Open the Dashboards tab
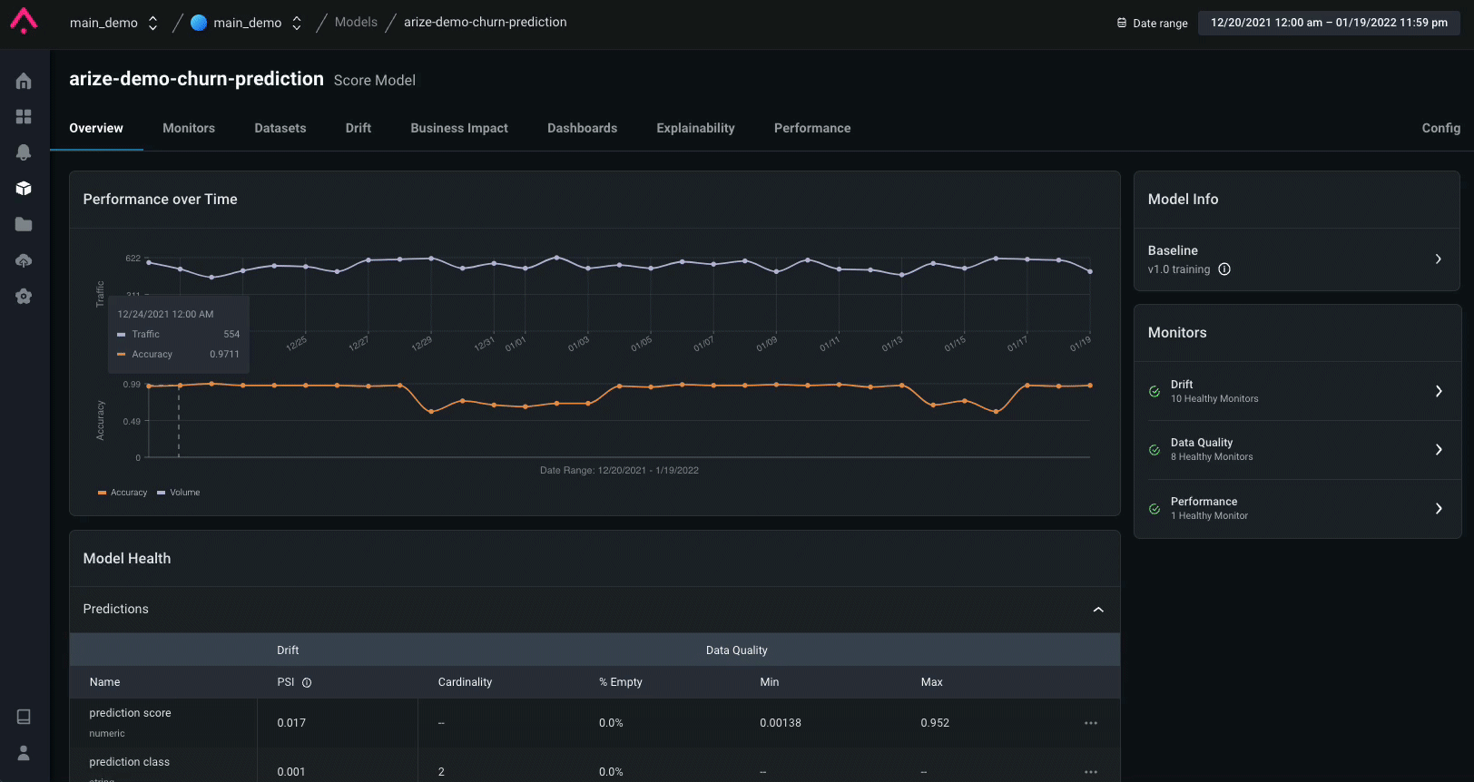Image resolution: width=1474 pixels, height=782 pixels. [x=583, y=128]
